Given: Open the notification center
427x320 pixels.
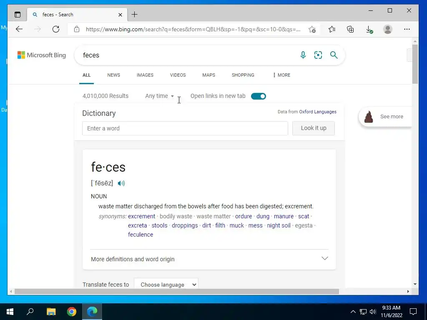Looking at the screenshot, I should (413, 312).
